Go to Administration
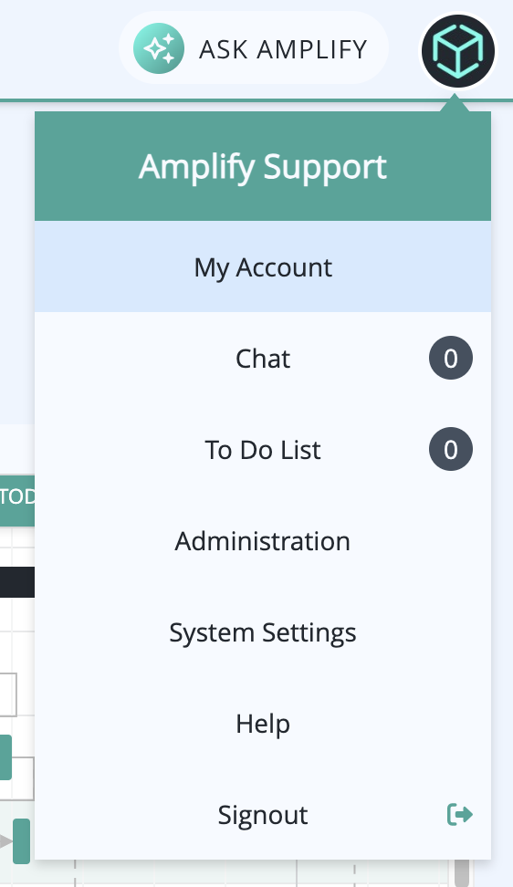 [263, 541]
